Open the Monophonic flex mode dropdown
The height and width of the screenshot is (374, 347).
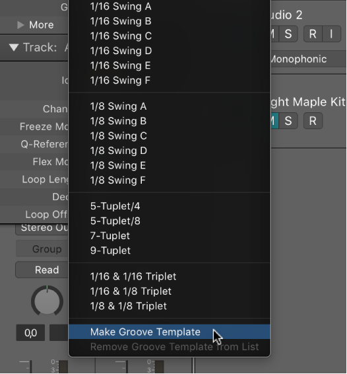pyautogui.click(x=309, y=59)
